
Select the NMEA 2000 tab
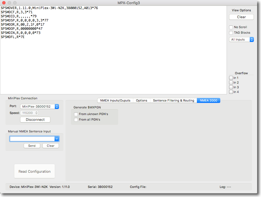(x=208, y=100)
